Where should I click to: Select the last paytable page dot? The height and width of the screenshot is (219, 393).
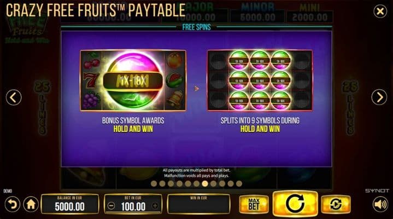pyautogui.click(x=239, y=184)
